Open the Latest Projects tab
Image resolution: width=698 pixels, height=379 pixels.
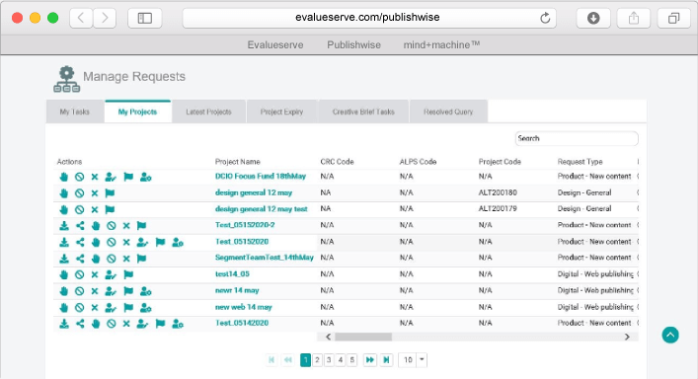pos(208,112)
